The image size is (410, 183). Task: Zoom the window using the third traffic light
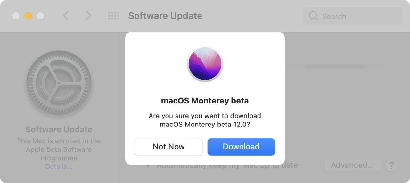point(40,16)
